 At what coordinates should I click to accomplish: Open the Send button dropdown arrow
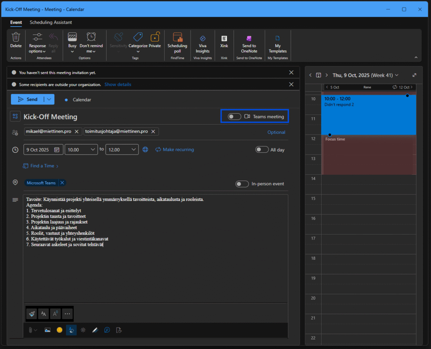(50, 99)
